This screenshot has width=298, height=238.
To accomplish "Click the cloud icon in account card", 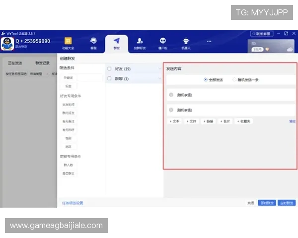I will (x=290, y=50).
